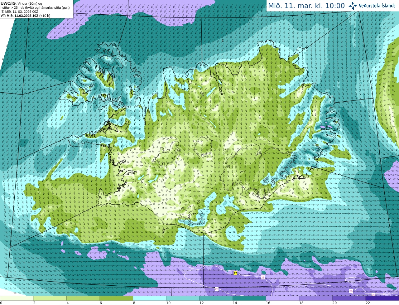Click the VT: Mið. 11.03.2026 10Z (+10 h) line

(x=25, y=16)
